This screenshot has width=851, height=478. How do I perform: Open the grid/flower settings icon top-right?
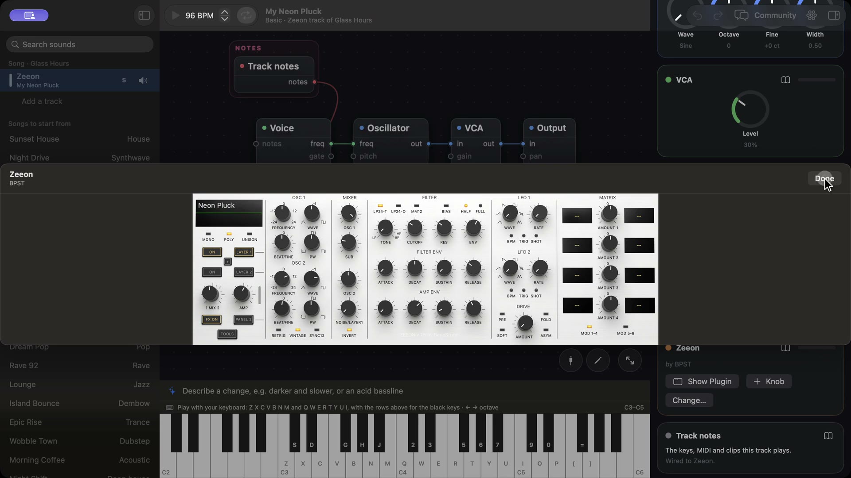(812, 15)
